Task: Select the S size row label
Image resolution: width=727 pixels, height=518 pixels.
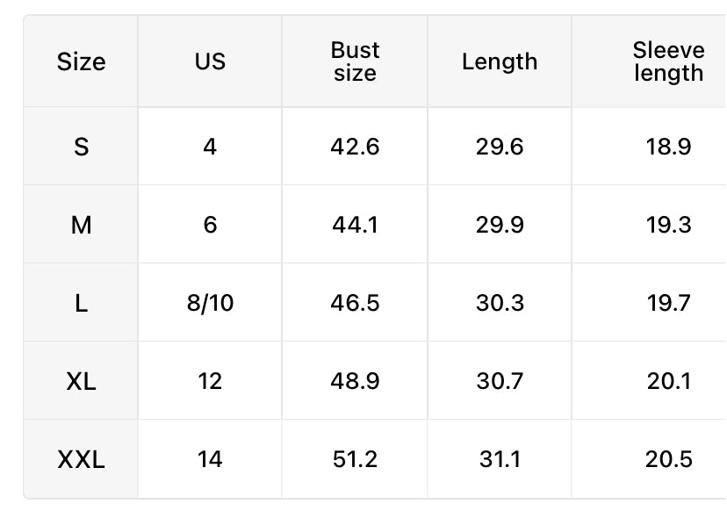Action: (81, 147)
